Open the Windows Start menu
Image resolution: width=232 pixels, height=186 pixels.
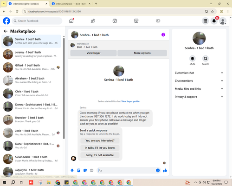point(4,182)
